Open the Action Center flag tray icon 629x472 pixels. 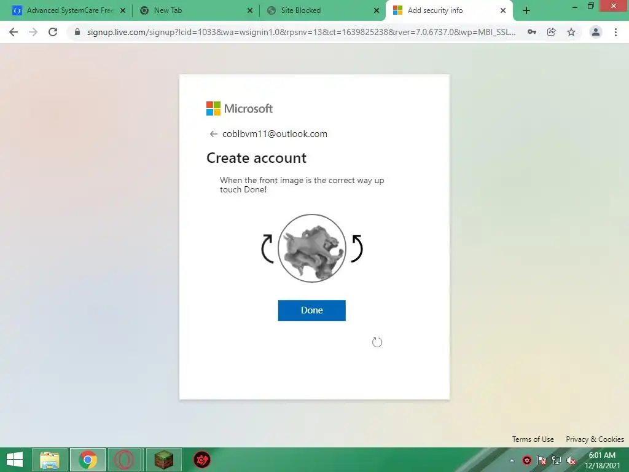(x=542, y=460)
